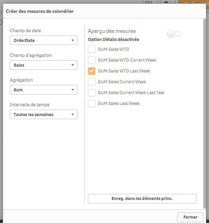Open the Sum aggregation dropdown
The height and width of the screenshot is (223, 209).
(43, 90)
